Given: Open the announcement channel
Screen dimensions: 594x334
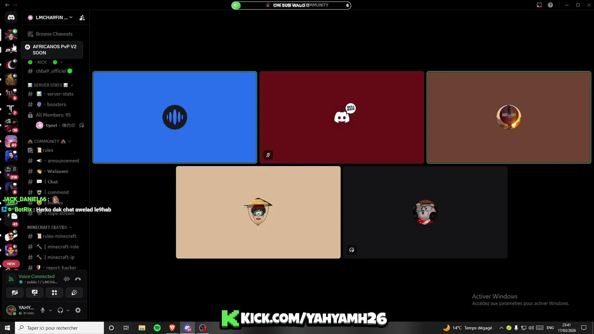Looking at the screenshot, I should pyautogui.click(x=56, y=161).
